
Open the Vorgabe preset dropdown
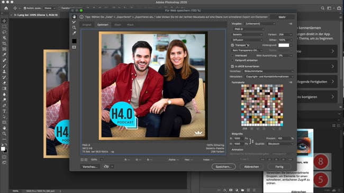pos(260,24)
